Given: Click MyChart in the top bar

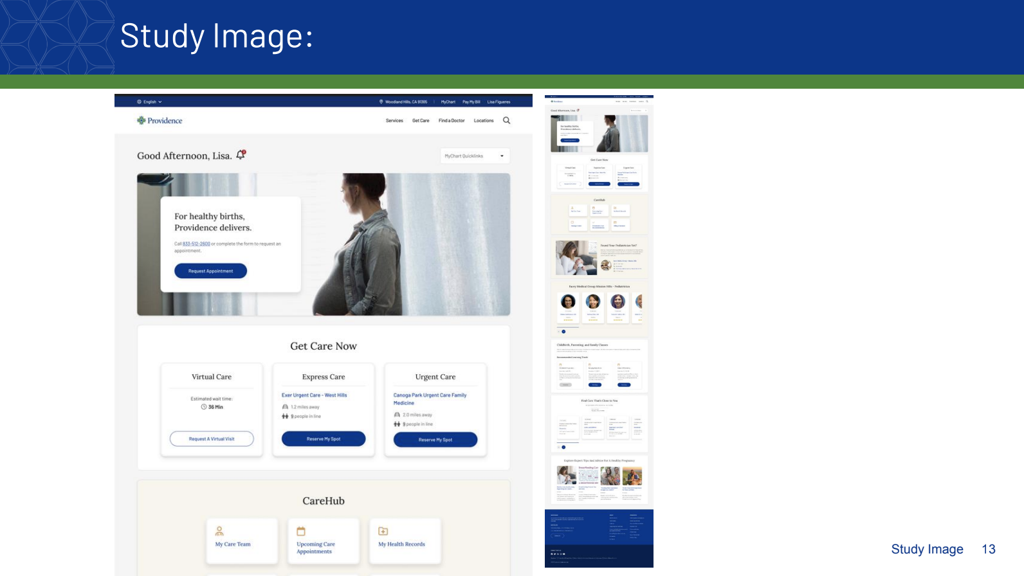Looking at the screenshot, I should (x=448, y=102).
